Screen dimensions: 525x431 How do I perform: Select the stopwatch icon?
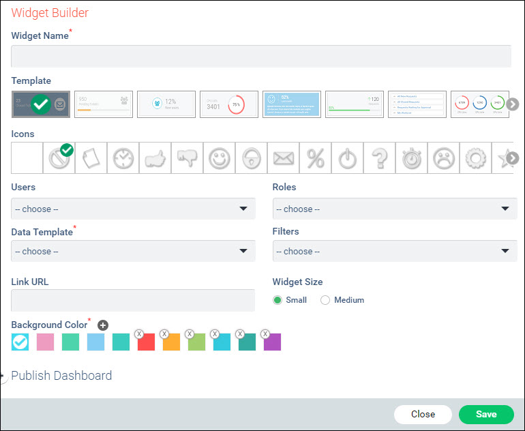pyautogui.click(x=412, y=158)
